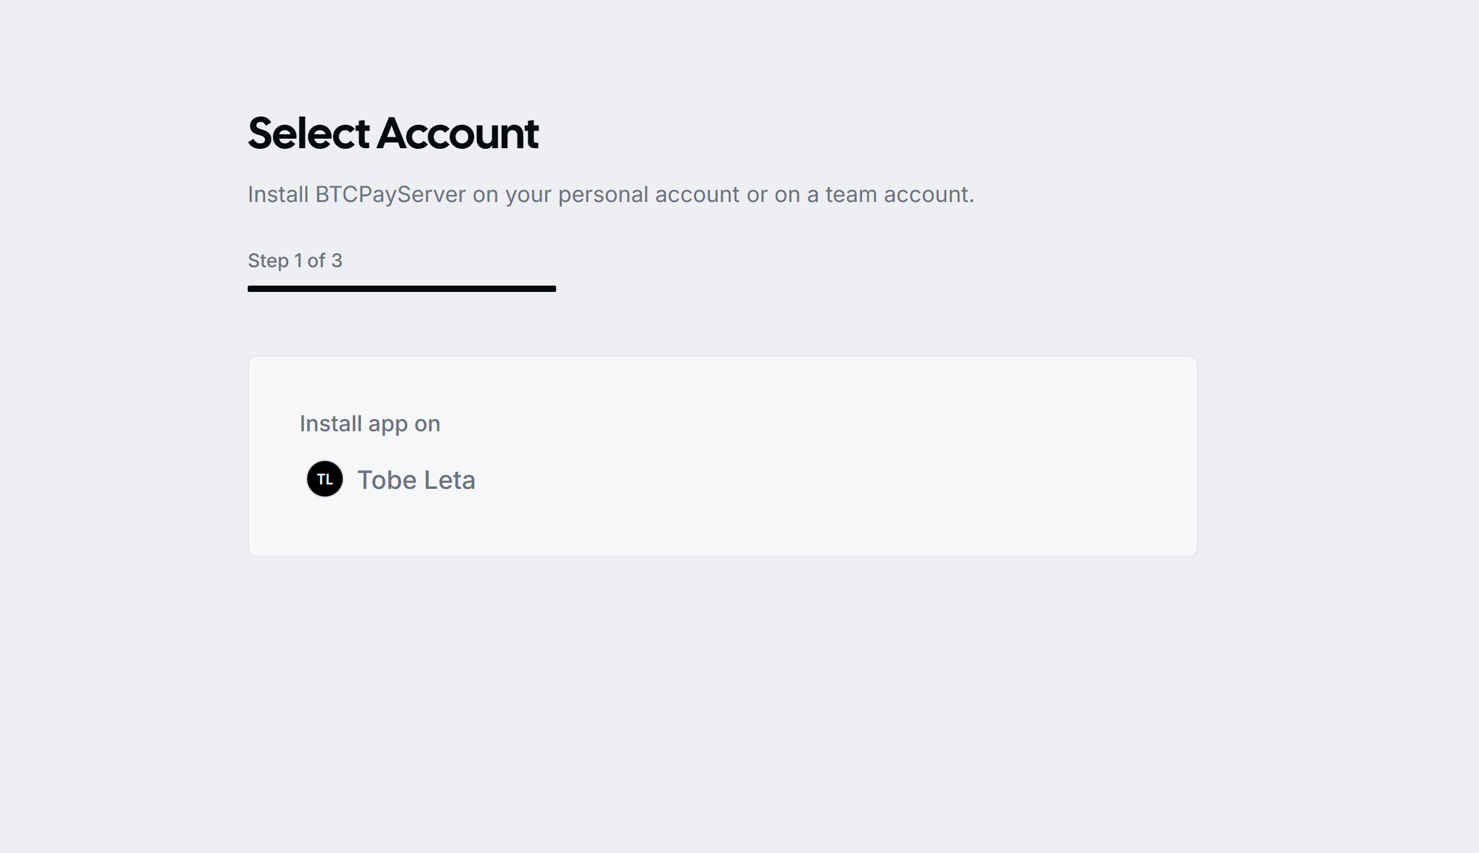Click the "Install app on" label
Image resolution: width=1479 pixels, height=853 pixels.
click(x=370, y=424)
